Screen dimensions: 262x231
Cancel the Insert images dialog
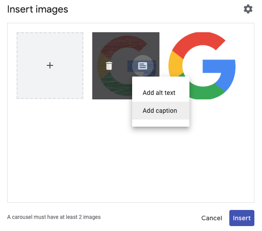[211, 218]
